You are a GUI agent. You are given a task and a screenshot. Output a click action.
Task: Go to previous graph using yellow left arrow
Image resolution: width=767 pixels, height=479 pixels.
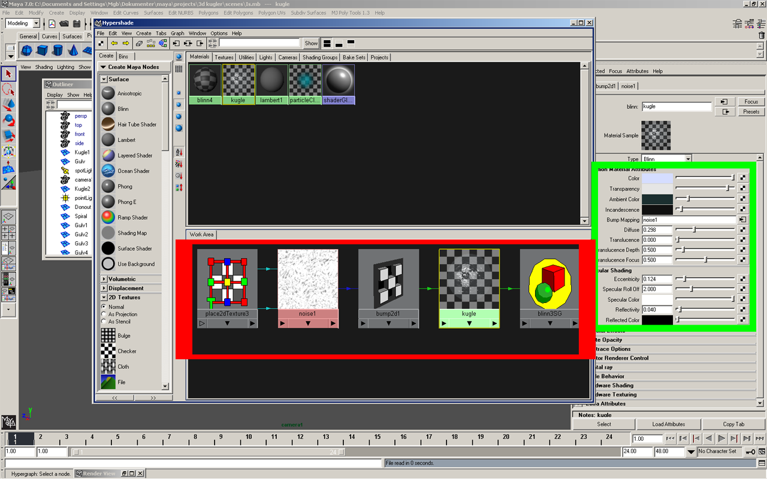pos(114,43)
